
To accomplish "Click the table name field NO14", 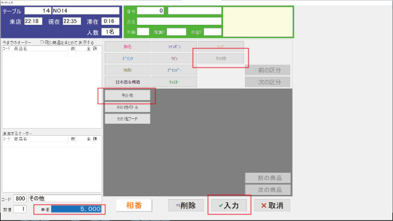I will click(x=86, y=11).
